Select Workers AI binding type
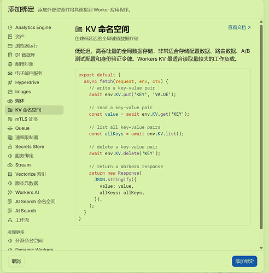Image resolution: width=269 pixels, height=273 pixels. pos(34,192)
